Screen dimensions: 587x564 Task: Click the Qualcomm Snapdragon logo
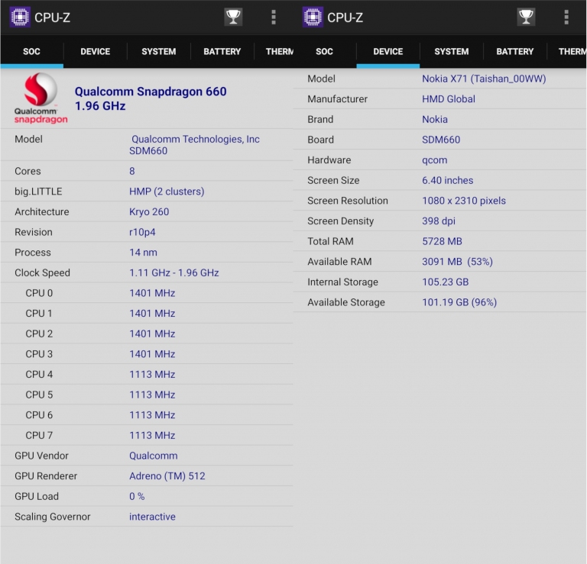[41, 98]
